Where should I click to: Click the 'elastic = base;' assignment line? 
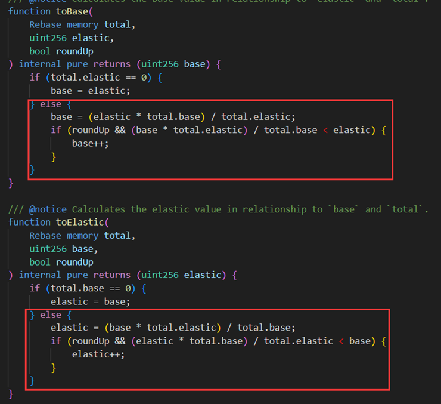[90, 301]
